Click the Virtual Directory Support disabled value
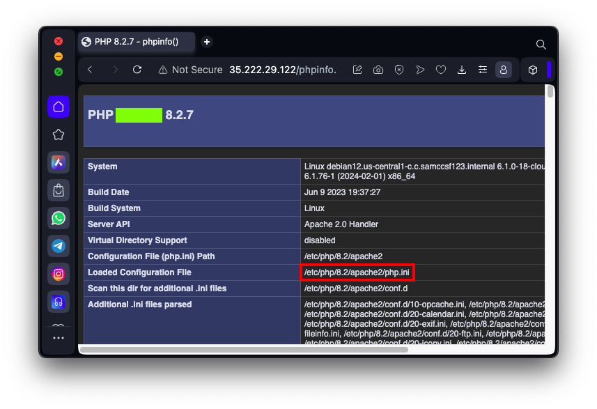This screenshot has height=409, width=597. [x=320, y=240]
